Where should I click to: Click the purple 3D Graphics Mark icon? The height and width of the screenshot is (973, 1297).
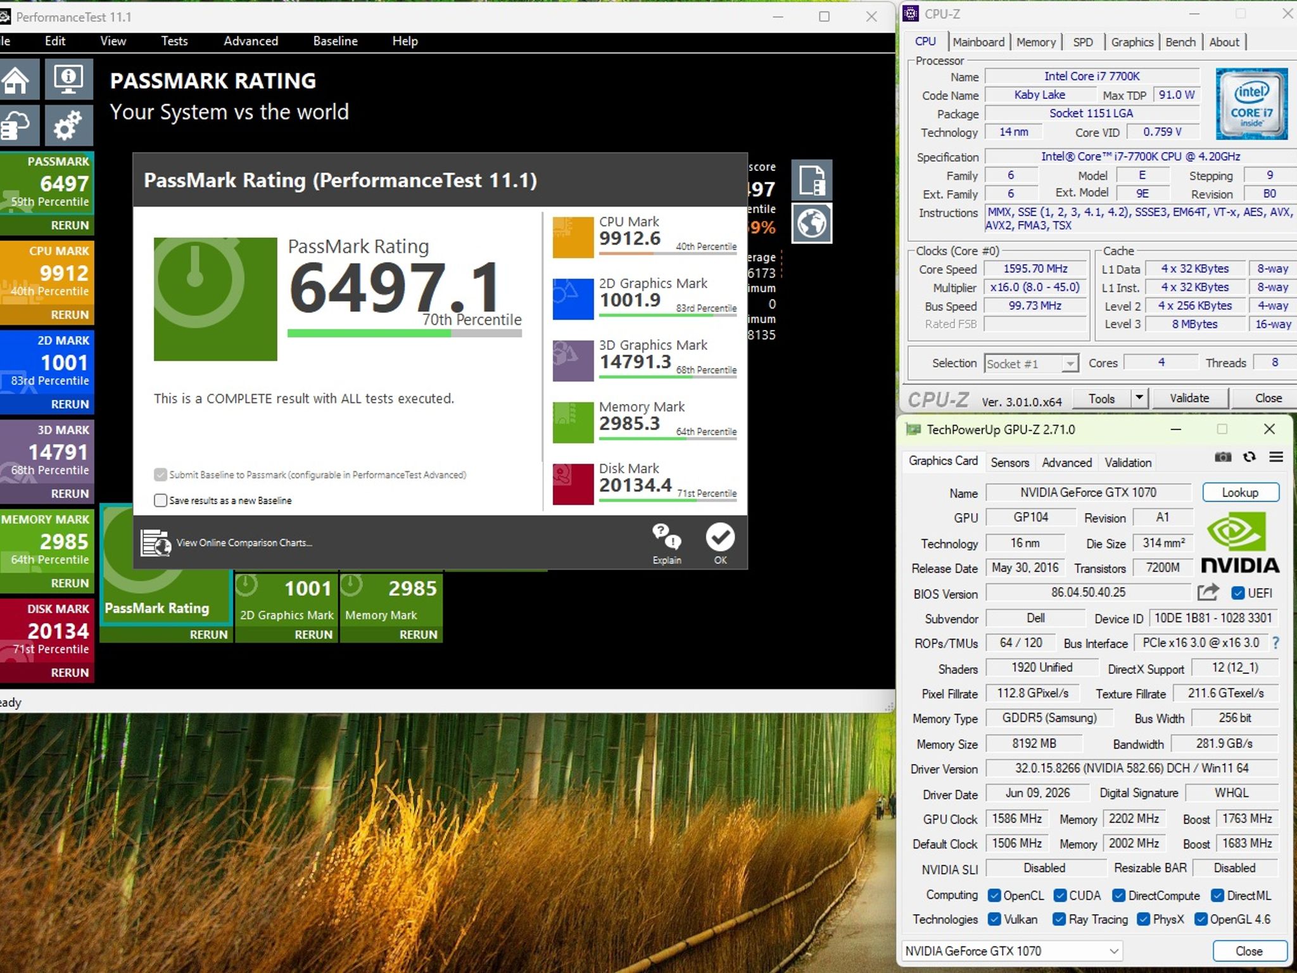click(573, 360)
